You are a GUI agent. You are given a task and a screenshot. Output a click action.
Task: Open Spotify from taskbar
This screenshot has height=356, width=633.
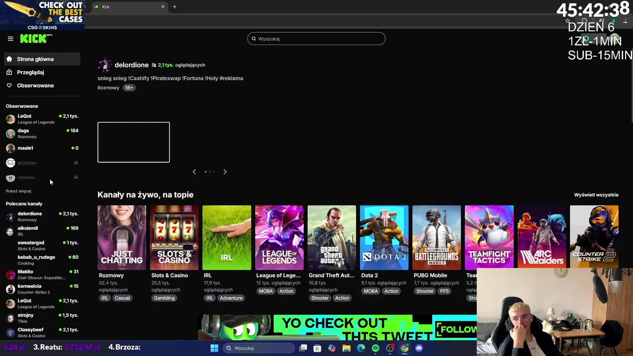tap(375, 348)
